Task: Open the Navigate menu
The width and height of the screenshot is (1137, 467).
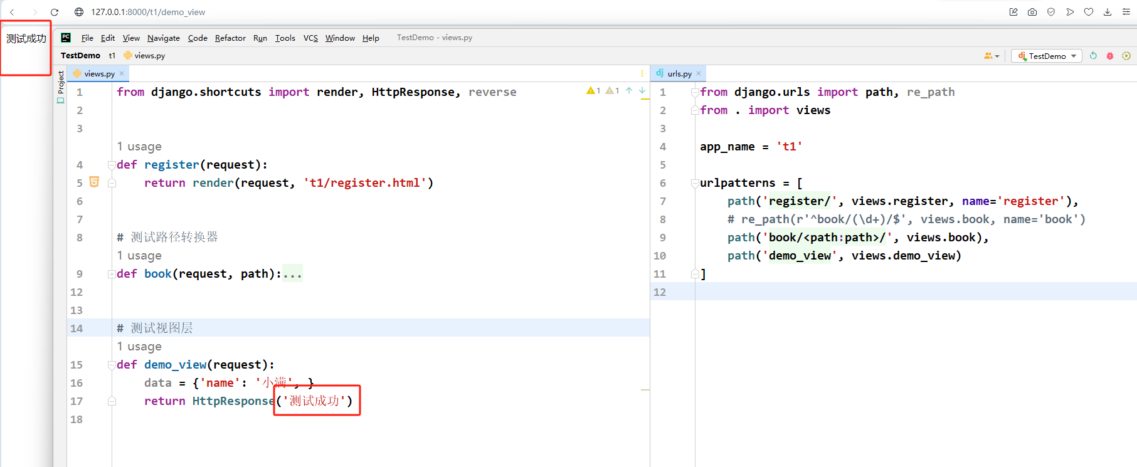Action: click(x=164, y=38)
